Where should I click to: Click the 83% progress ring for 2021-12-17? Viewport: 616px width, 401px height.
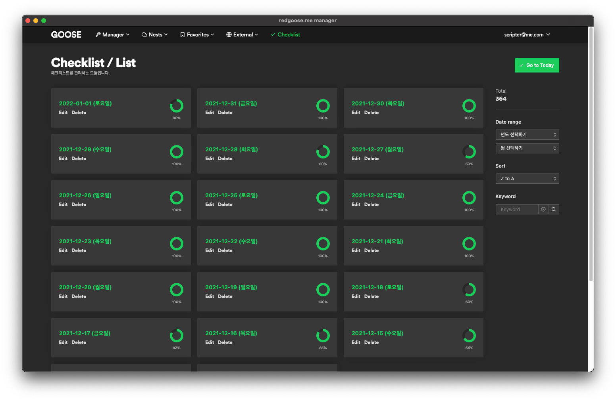[x=177, y=336]
